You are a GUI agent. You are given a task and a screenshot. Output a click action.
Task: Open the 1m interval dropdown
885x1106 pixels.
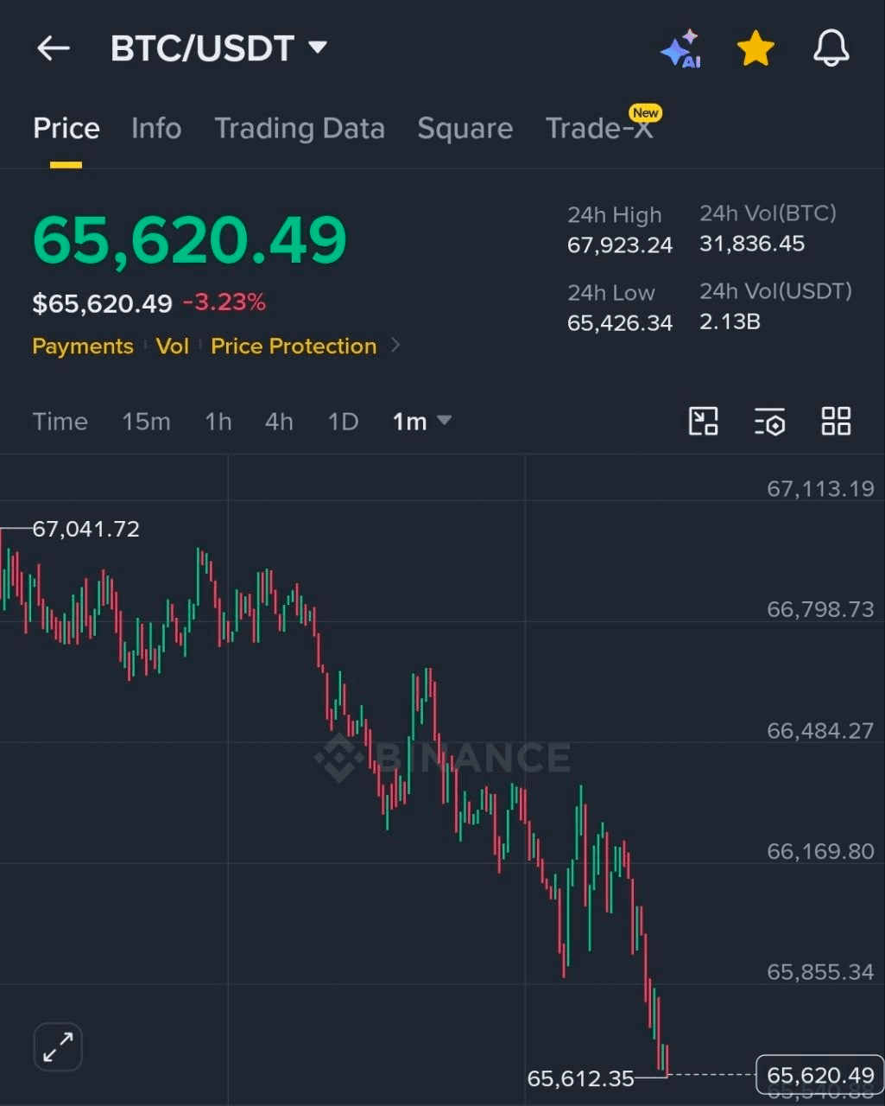pyautogui.click(x=422, y=422)
